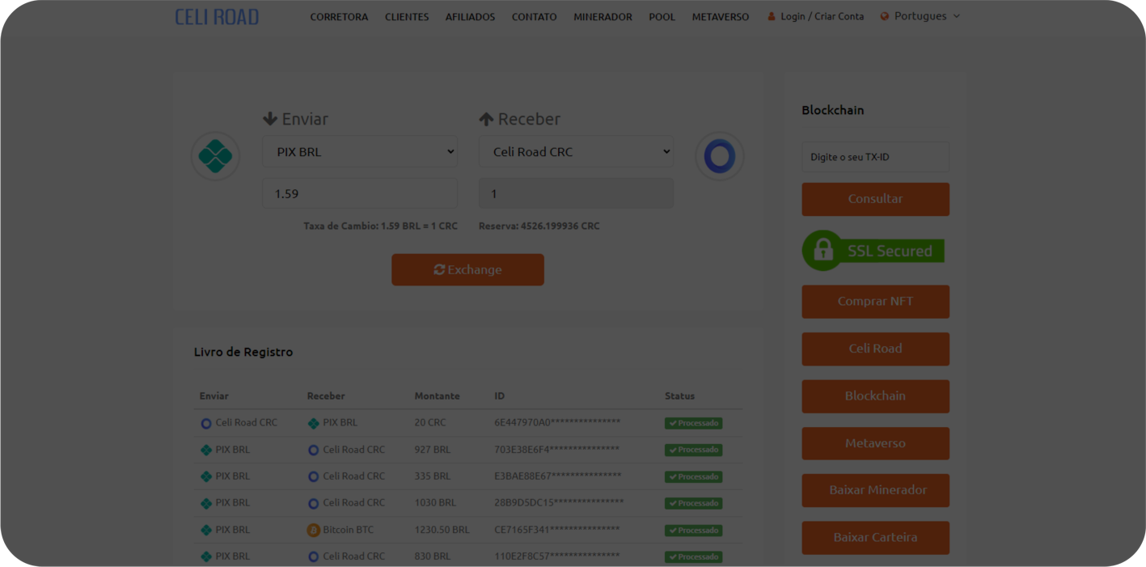1146x567 pixels.
Task: Click the Comprar NFT button
Action: [875, 301]
